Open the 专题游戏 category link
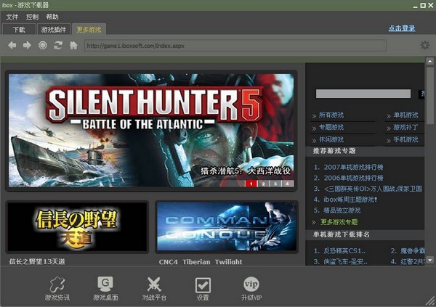The image size is (436, 307). click(331, 127)
